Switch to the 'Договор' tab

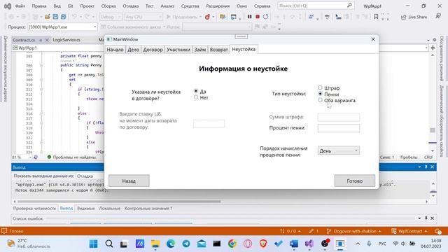click(x=153, y=50)
